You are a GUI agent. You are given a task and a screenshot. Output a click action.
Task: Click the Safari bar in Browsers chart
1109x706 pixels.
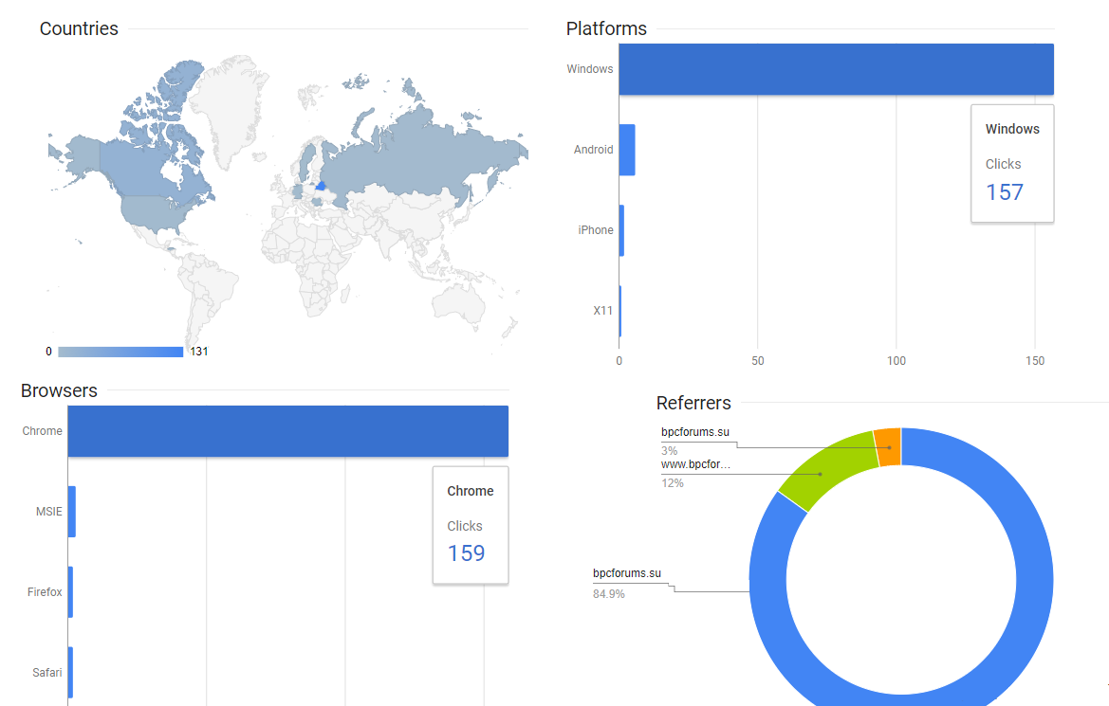pos(71,673)
